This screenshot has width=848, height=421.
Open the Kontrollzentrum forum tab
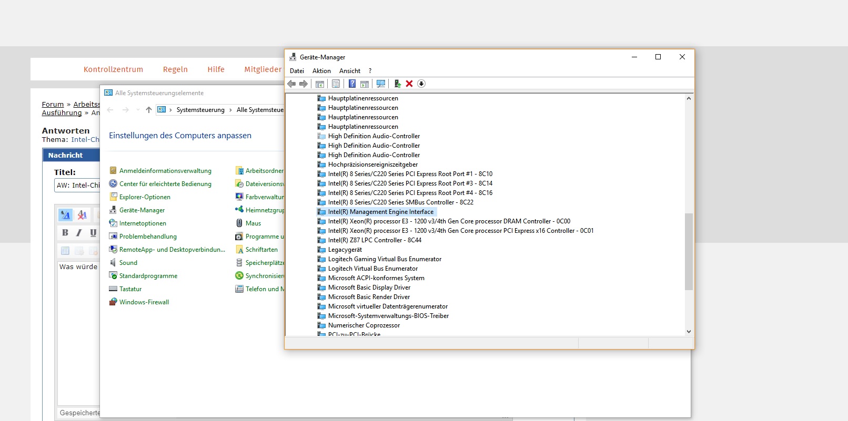[113, 69]
